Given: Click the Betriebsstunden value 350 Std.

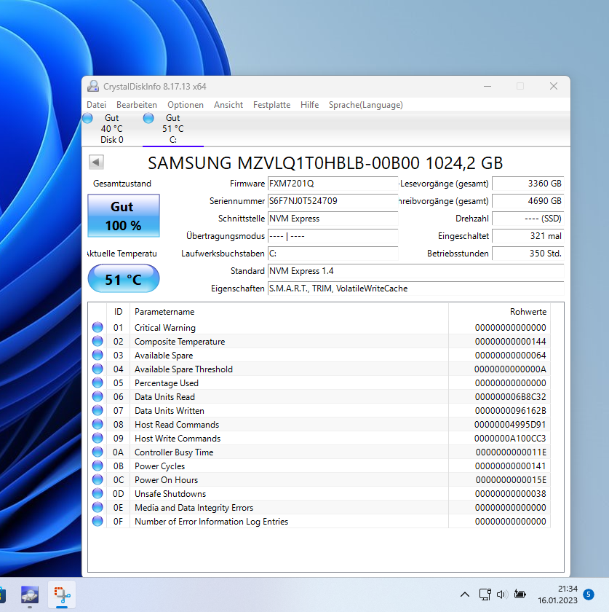Looking at the screenshot, I should point(528,254).
